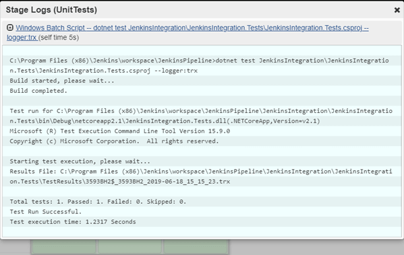404x255 pixels.
Task: Select the Results File path line
Action: (201, 176)
